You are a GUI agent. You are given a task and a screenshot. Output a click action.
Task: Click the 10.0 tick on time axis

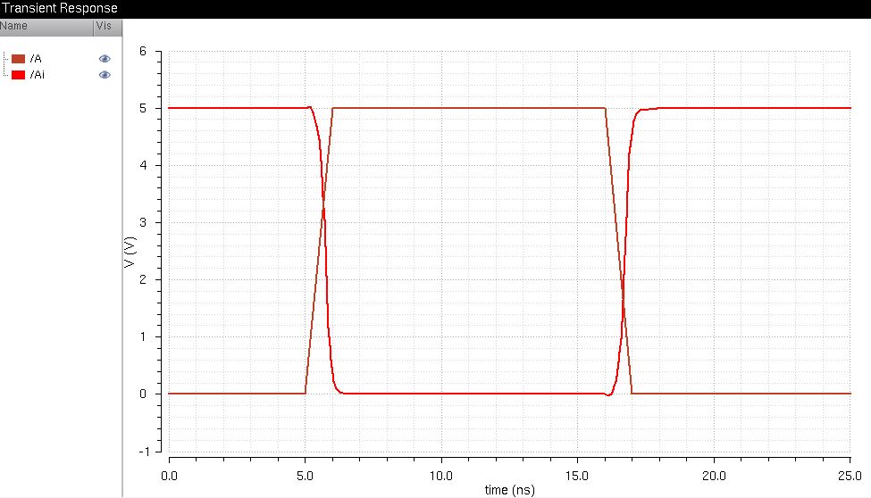point(441,476)
